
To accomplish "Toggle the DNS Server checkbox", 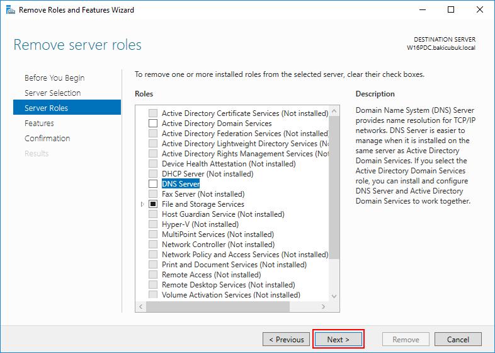I will 153,184.
